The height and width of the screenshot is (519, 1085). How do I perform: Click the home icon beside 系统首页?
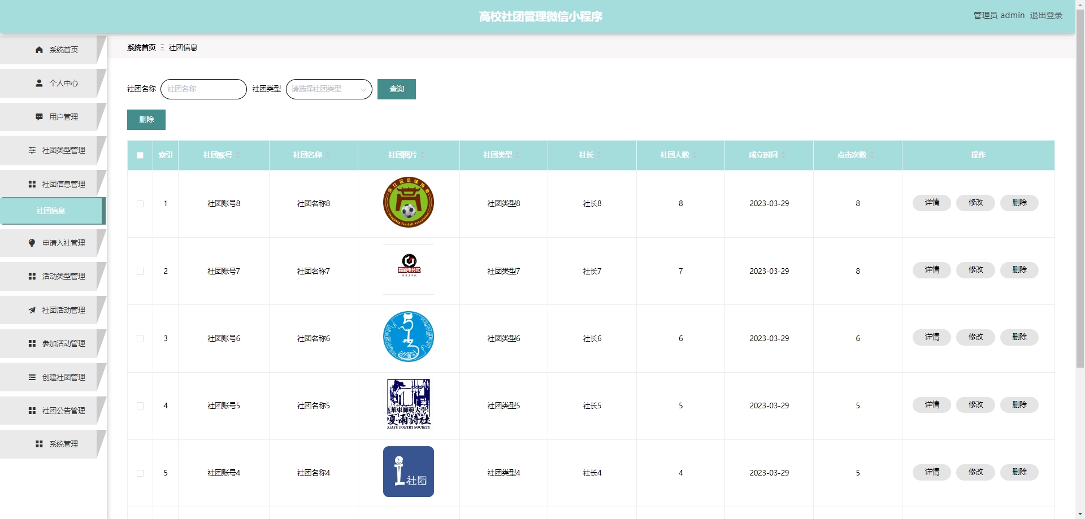(39, 50)
